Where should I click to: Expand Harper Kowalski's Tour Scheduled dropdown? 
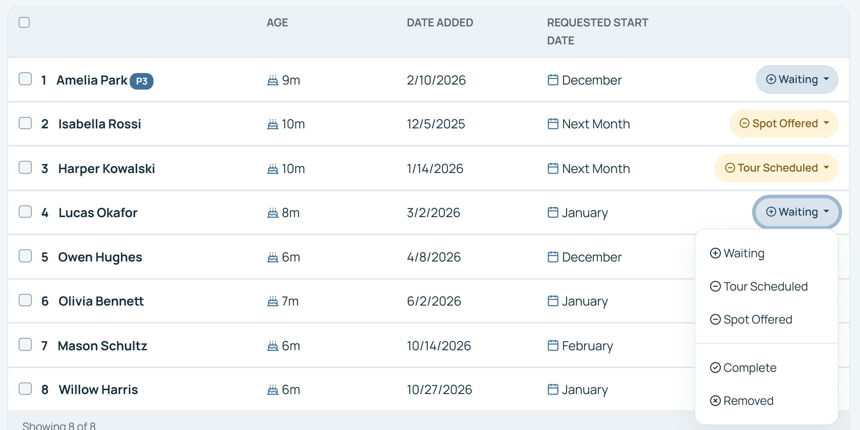click(x=776, y=168)
